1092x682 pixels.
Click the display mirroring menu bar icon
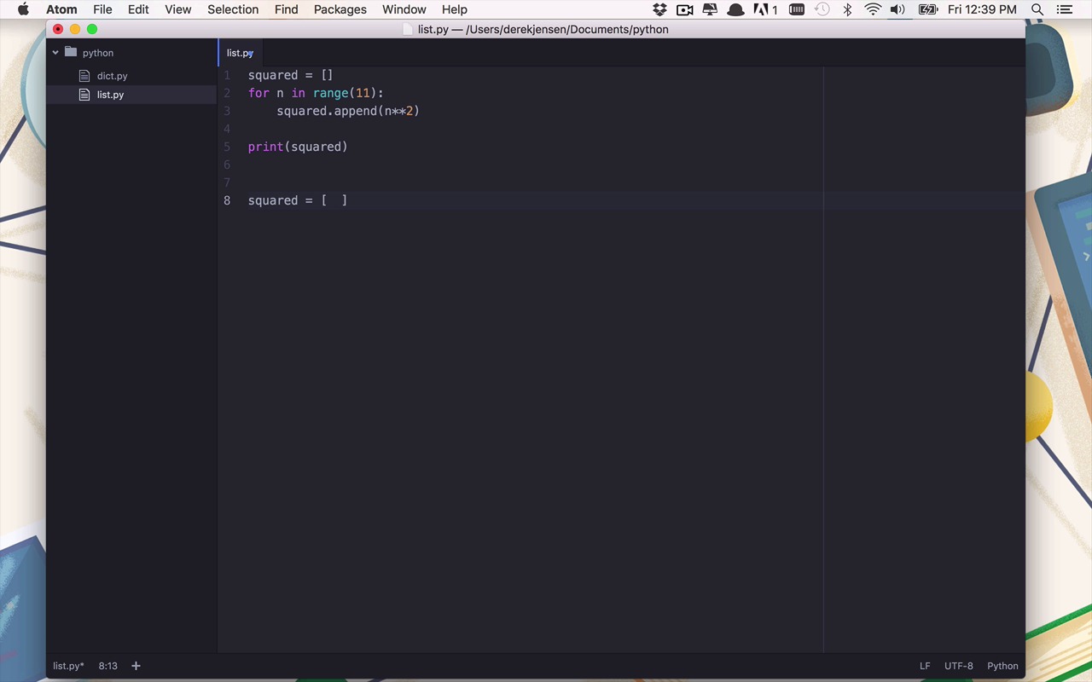click(x=710, y=9)
